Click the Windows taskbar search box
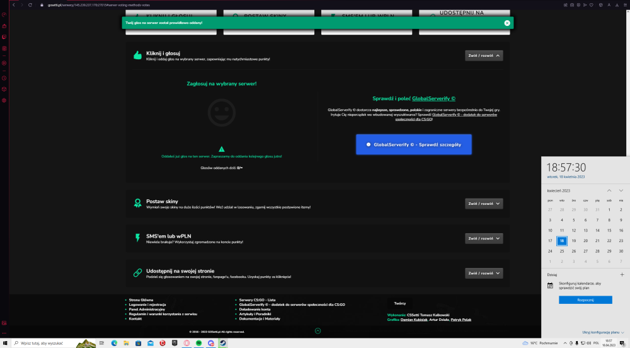 pos(54,343)
